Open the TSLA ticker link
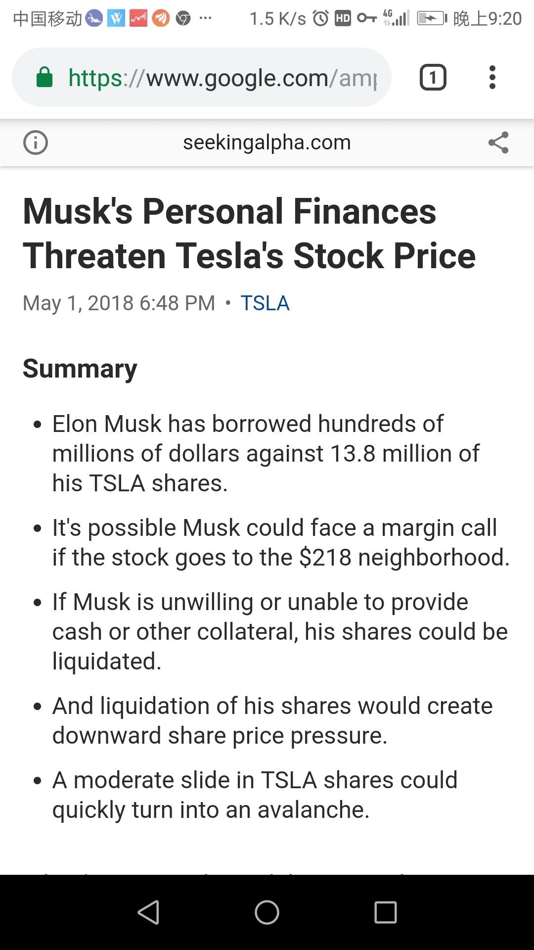 click(265, 303)
